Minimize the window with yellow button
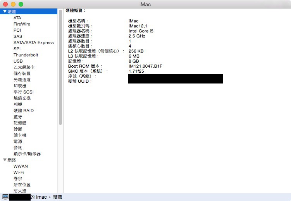The height and width of the screenshot is (201, 291). 13,4
